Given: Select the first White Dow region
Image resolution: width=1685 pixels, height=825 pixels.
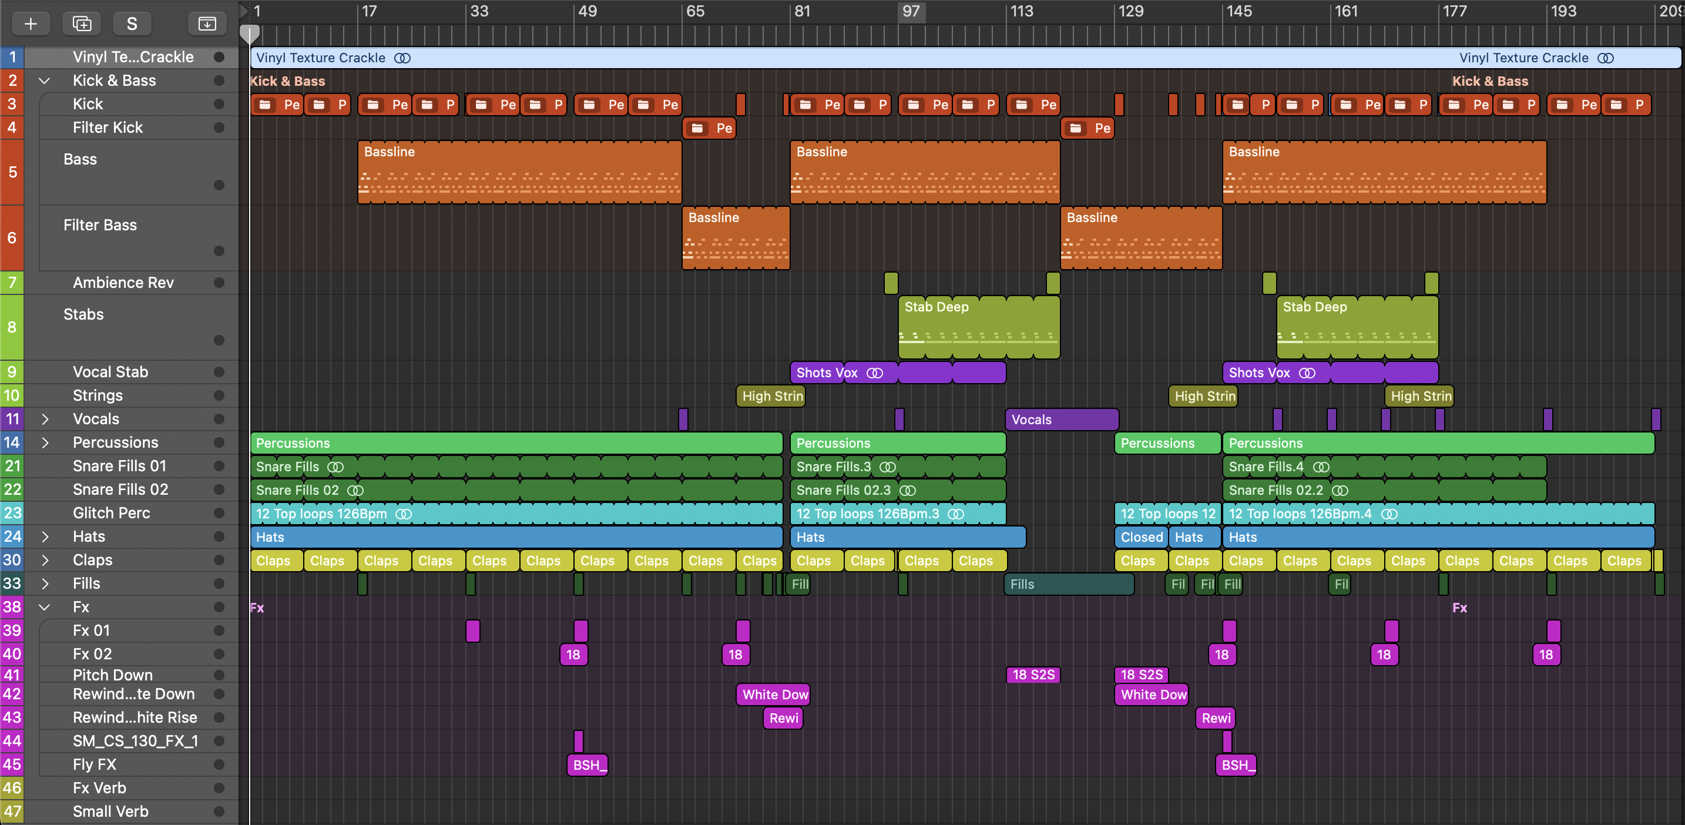Looking at the screenshot, I should click(774, 694).
